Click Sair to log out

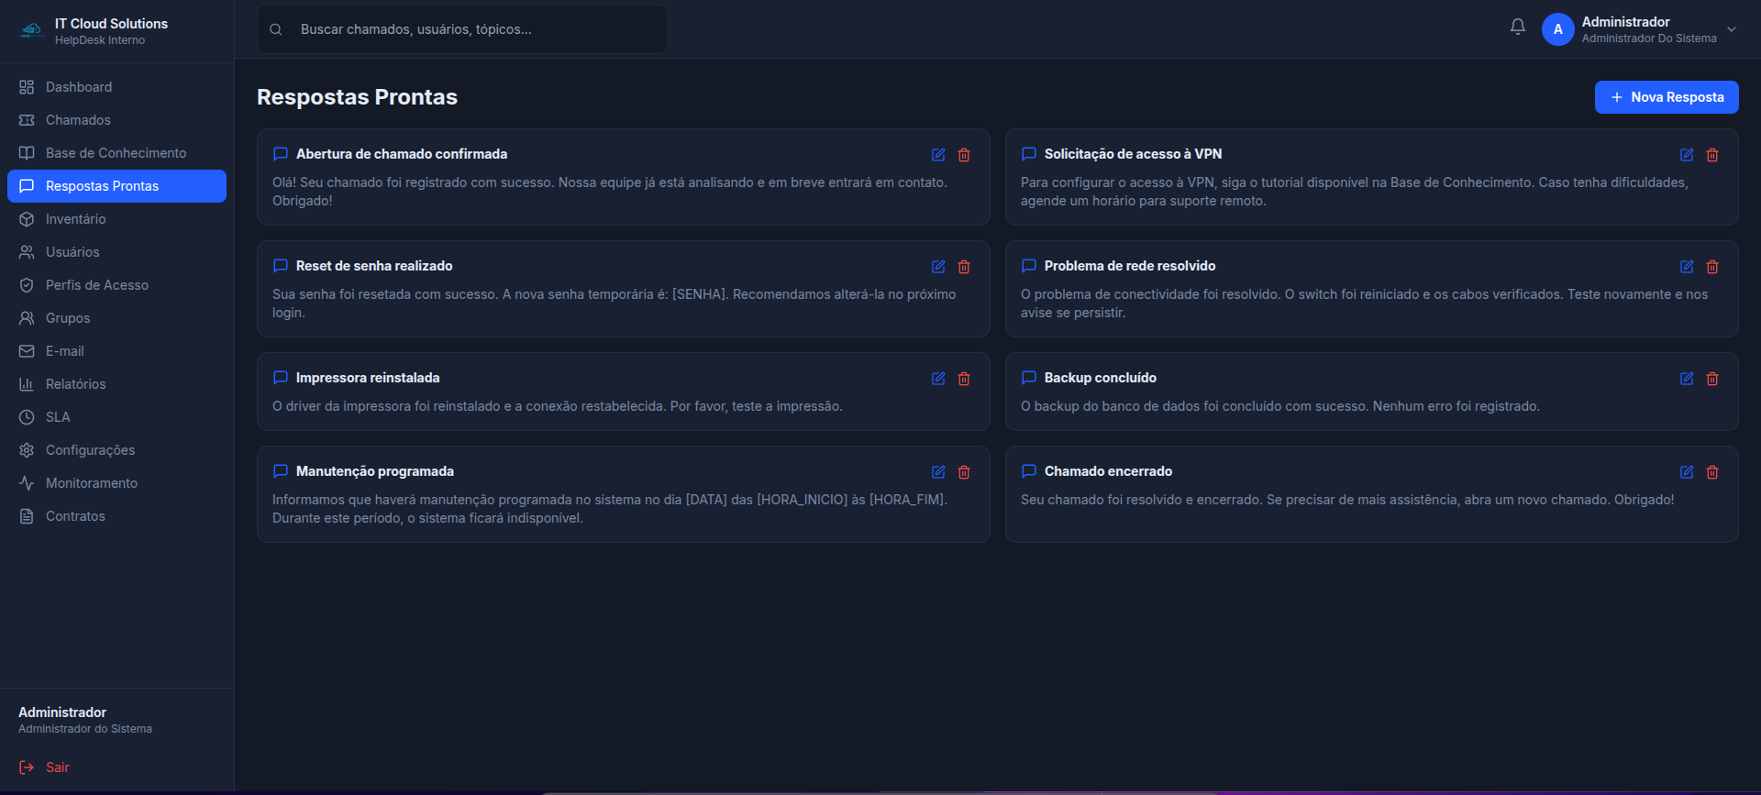tap(44, 767)
